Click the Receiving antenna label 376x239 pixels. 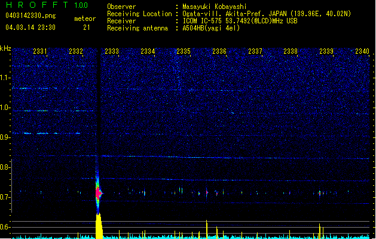coord(137,28)
